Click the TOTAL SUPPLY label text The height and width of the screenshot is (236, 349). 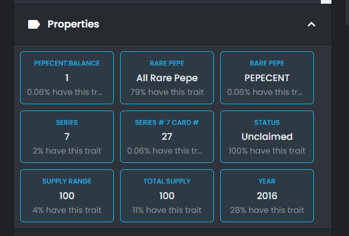(167, 181)
